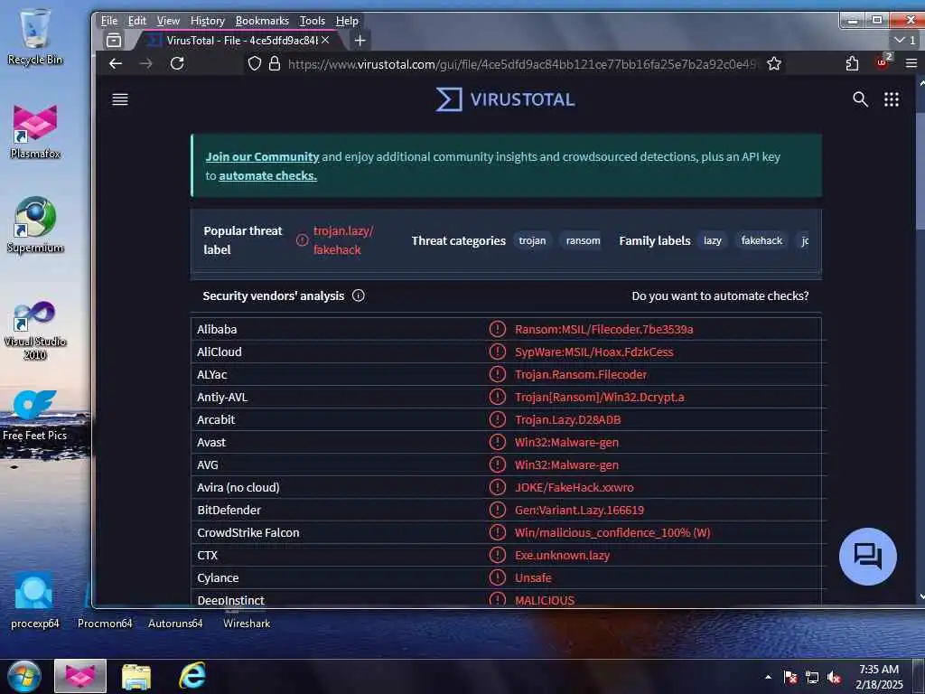Viewport: 925px width, 694px height.
Task: Select the Supermium desktop shortcut
Action: (35, 225)
